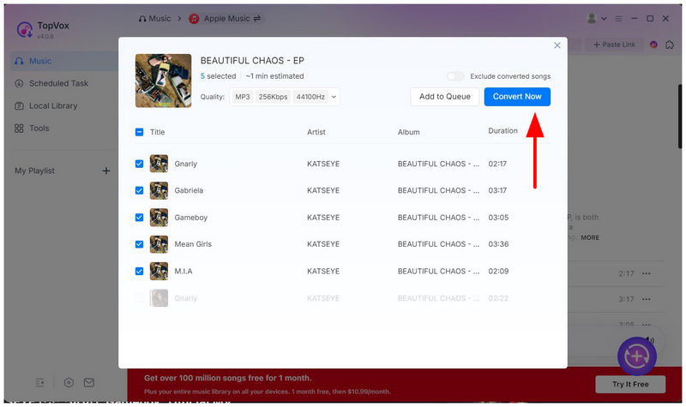Click the MP3 quality tag
The height and width of the screenshot is (407, 686).
[x=243, y=97]
